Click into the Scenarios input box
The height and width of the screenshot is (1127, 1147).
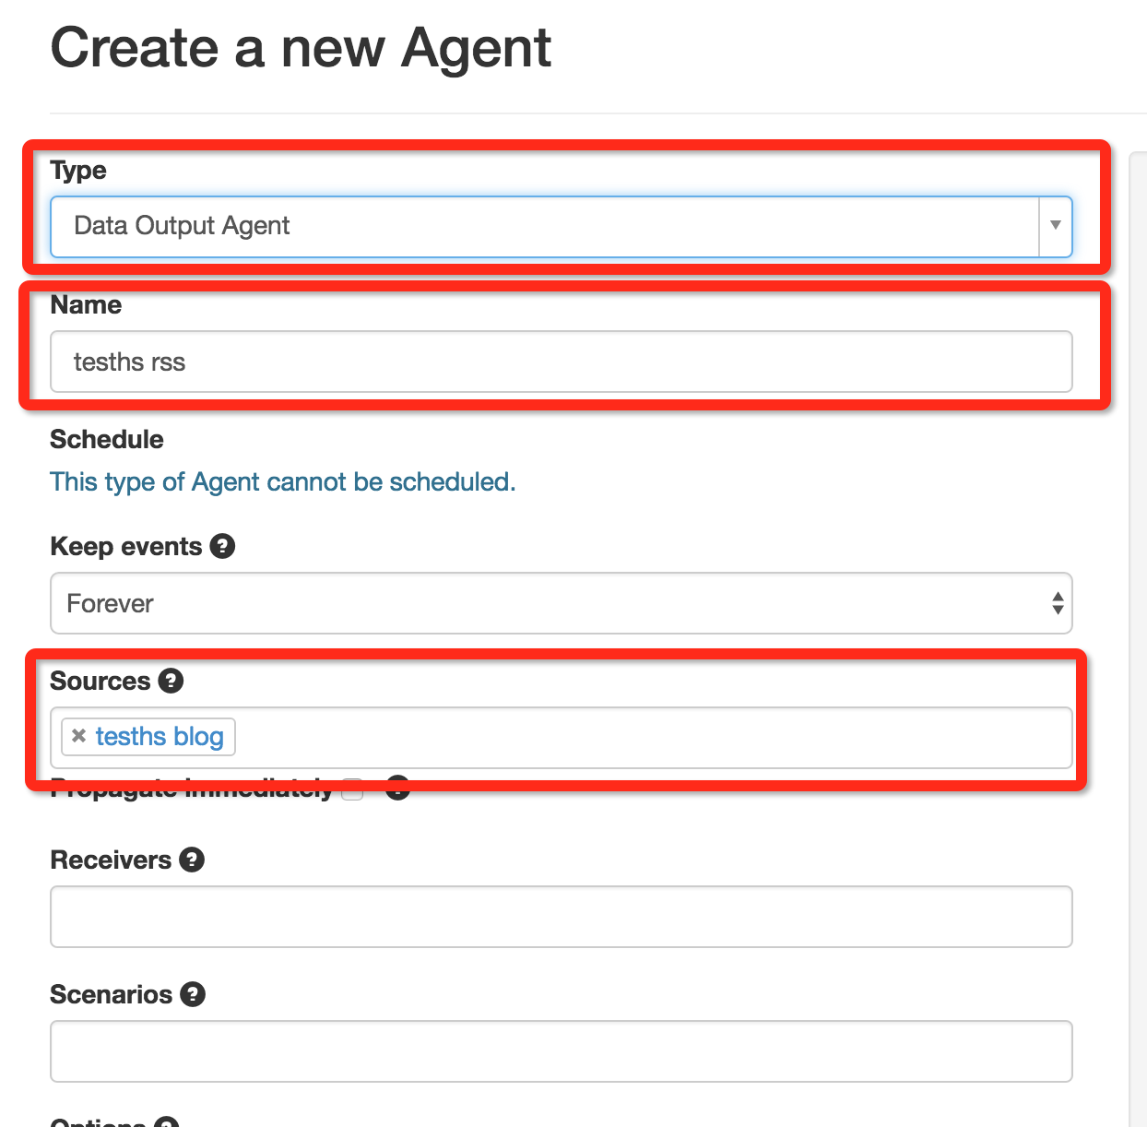[562, 1051]
